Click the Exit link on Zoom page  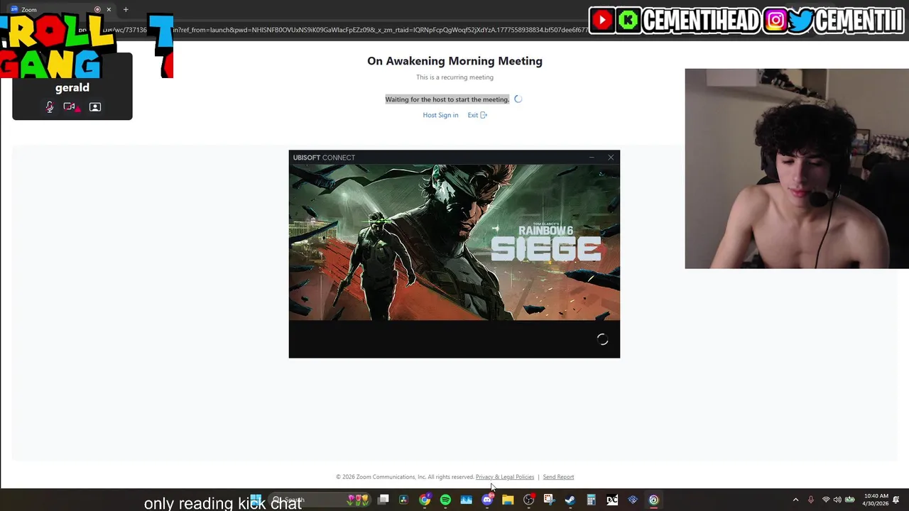tap(477, 115)
